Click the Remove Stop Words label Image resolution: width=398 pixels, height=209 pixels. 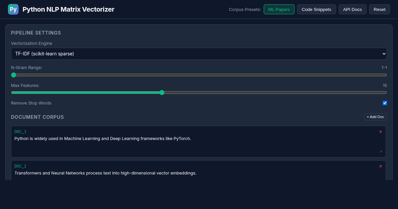[31, 103]
